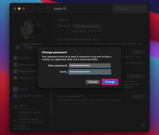Click the padlock Password & Security icon
This screenshot has height=135, width=159.
[15, 72]
